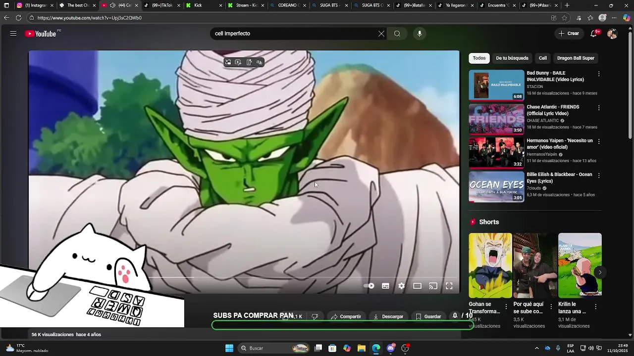Open options for Krilin le lanza short
This screenshot has width=634, height=356.
[595, 307]
